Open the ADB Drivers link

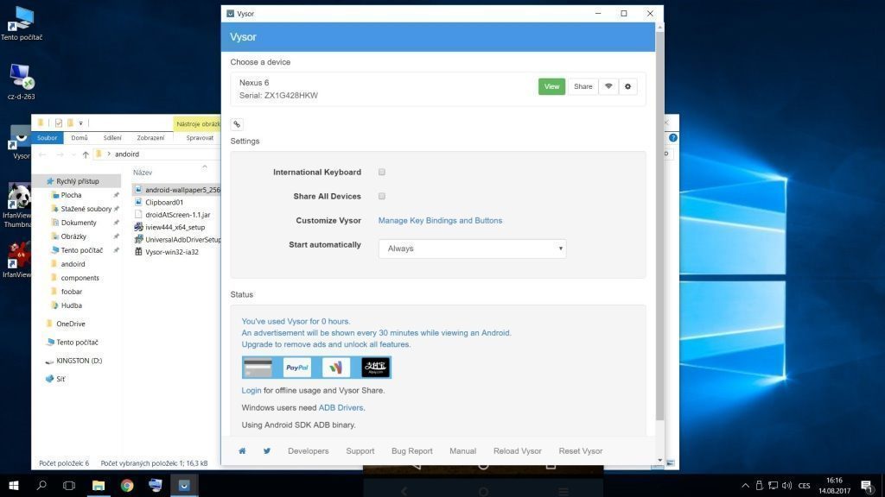point(341,407)
